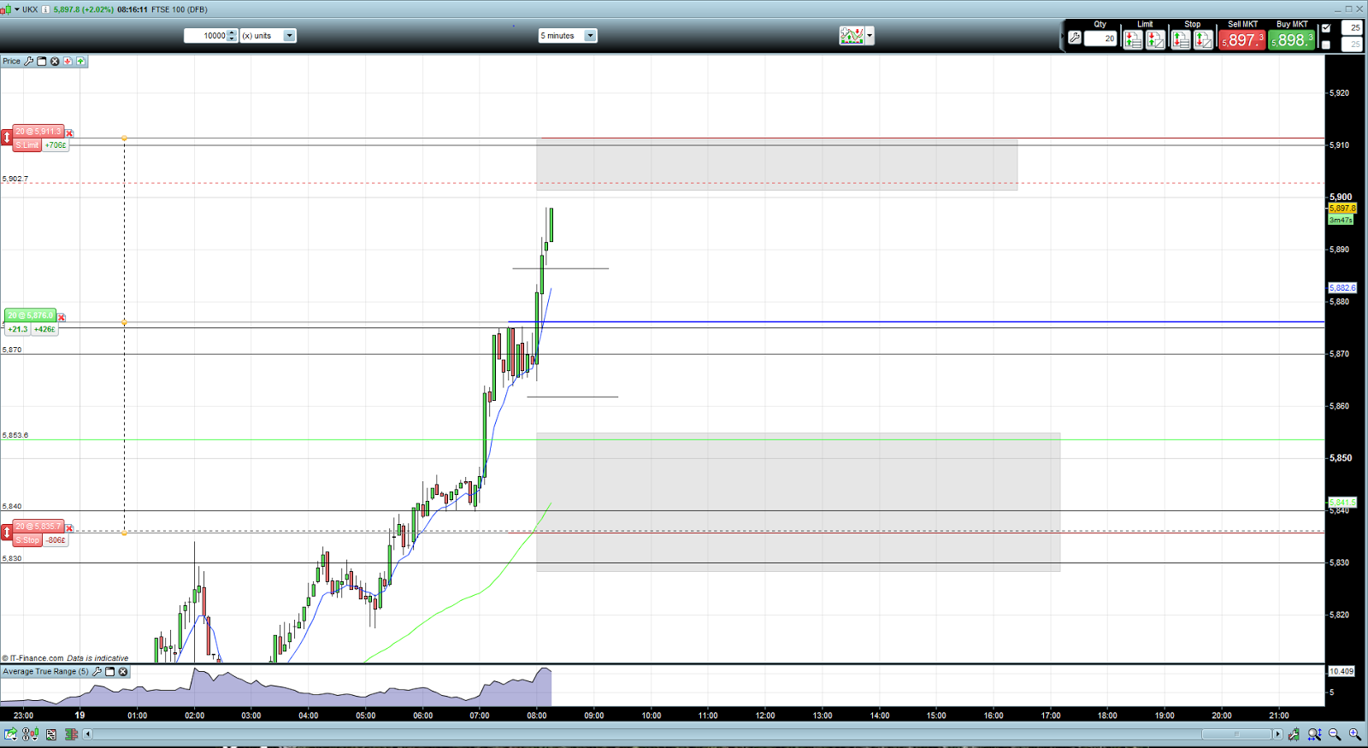Click Price panel green up-arrow icon
This screenshot has height=748, width=1368.
click(80, 62)
